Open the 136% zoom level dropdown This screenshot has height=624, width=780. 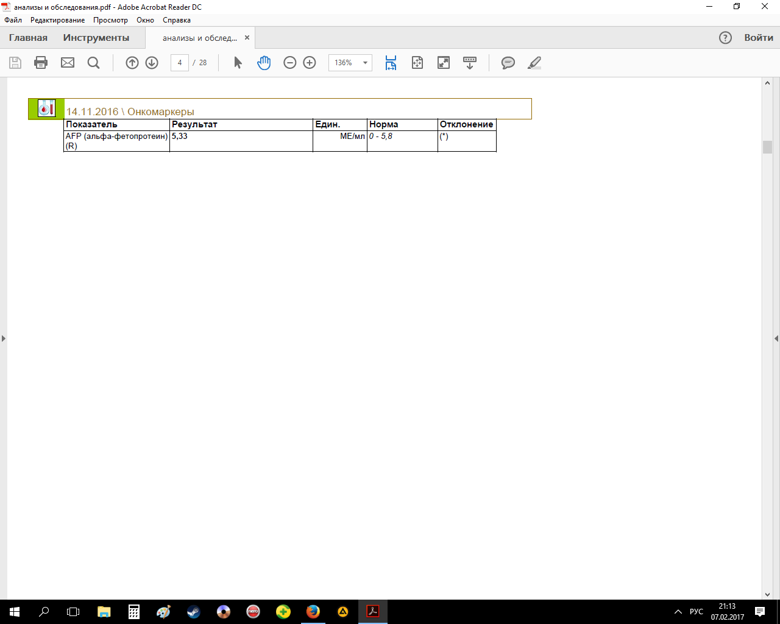[365, 63]
